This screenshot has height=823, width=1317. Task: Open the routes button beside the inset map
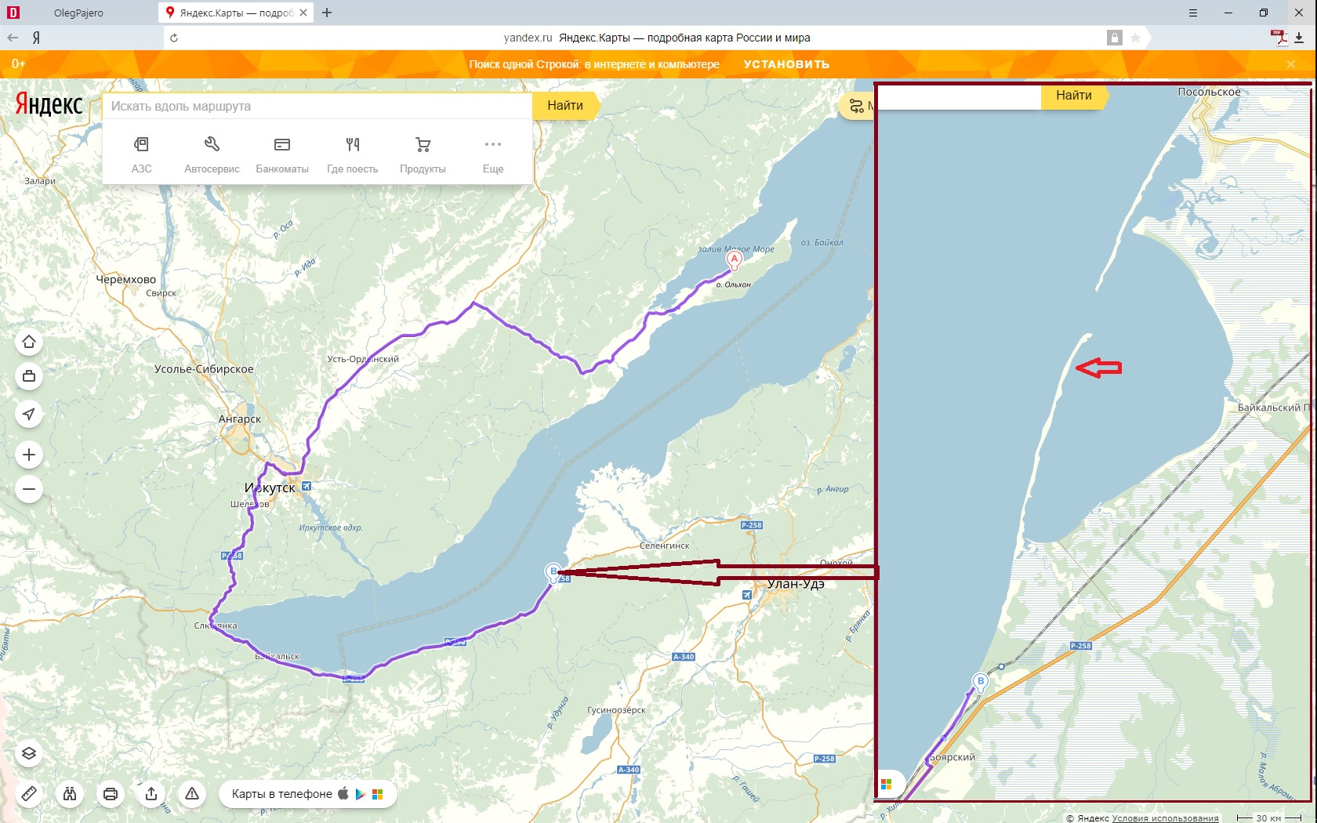pyautogui.click(x=857, y=106)
